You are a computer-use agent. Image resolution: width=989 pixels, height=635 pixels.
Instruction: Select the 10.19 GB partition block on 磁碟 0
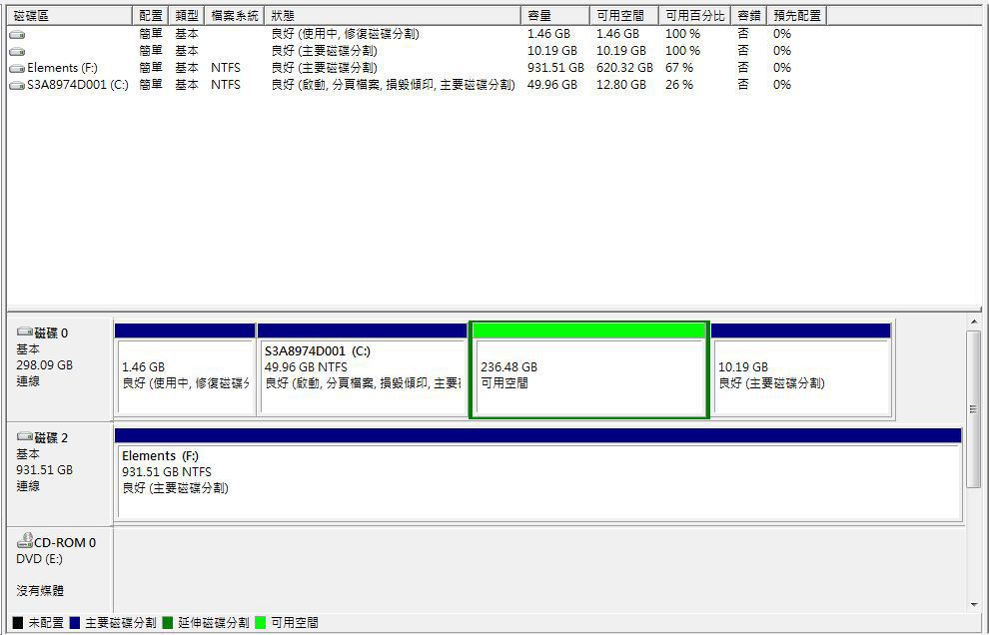point(801,369)
